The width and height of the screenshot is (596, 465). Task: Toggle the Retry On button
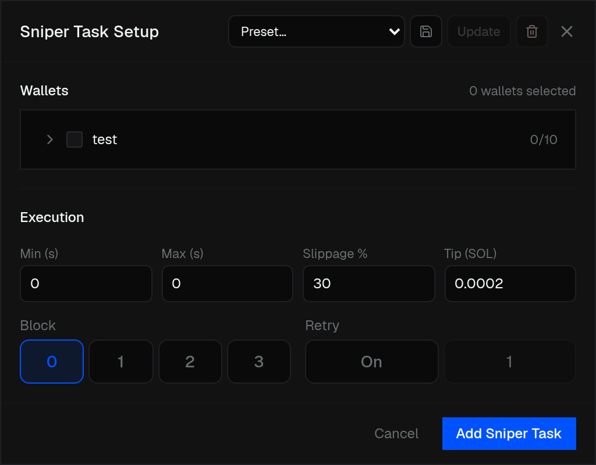click(x=371, y=362)
